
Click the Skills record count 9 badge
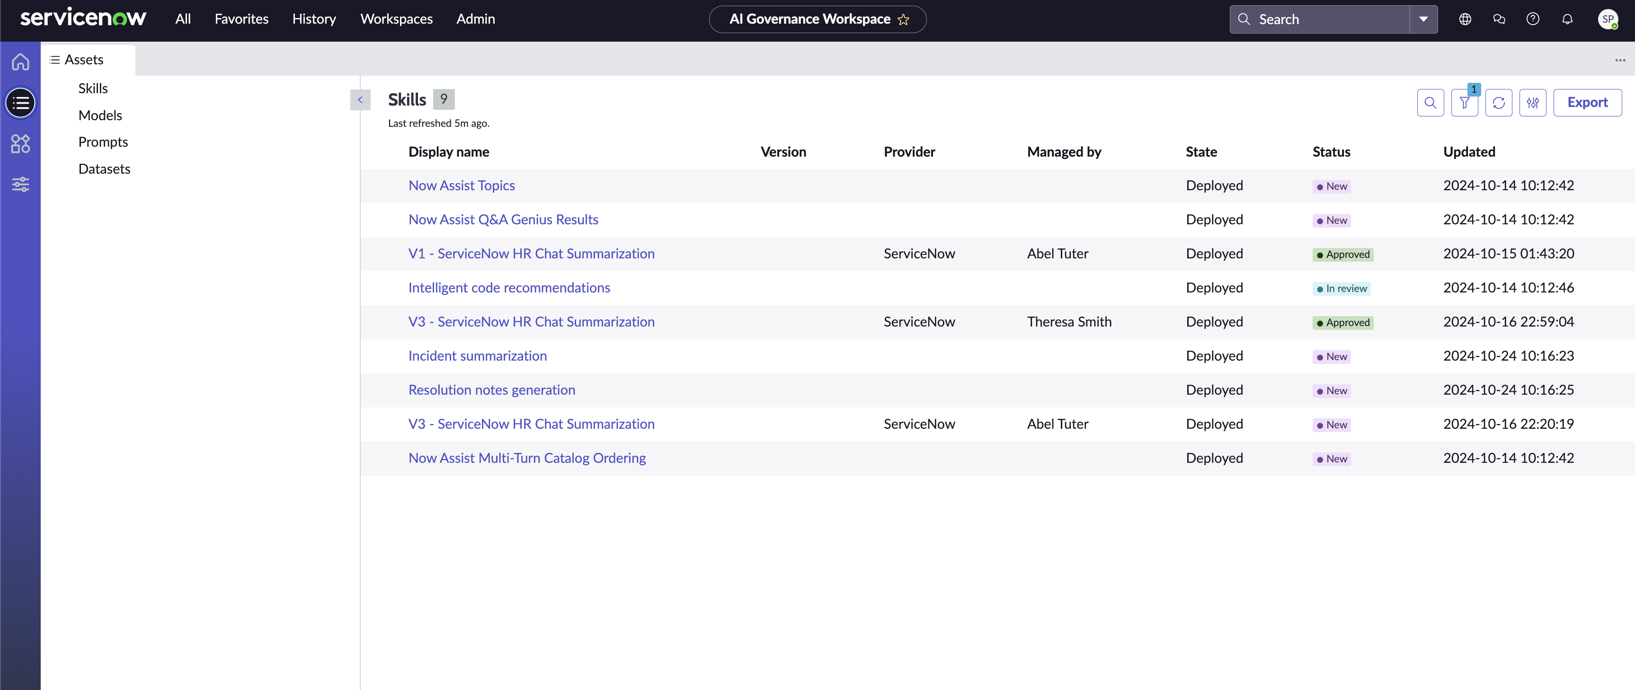(x=444, y=99)
